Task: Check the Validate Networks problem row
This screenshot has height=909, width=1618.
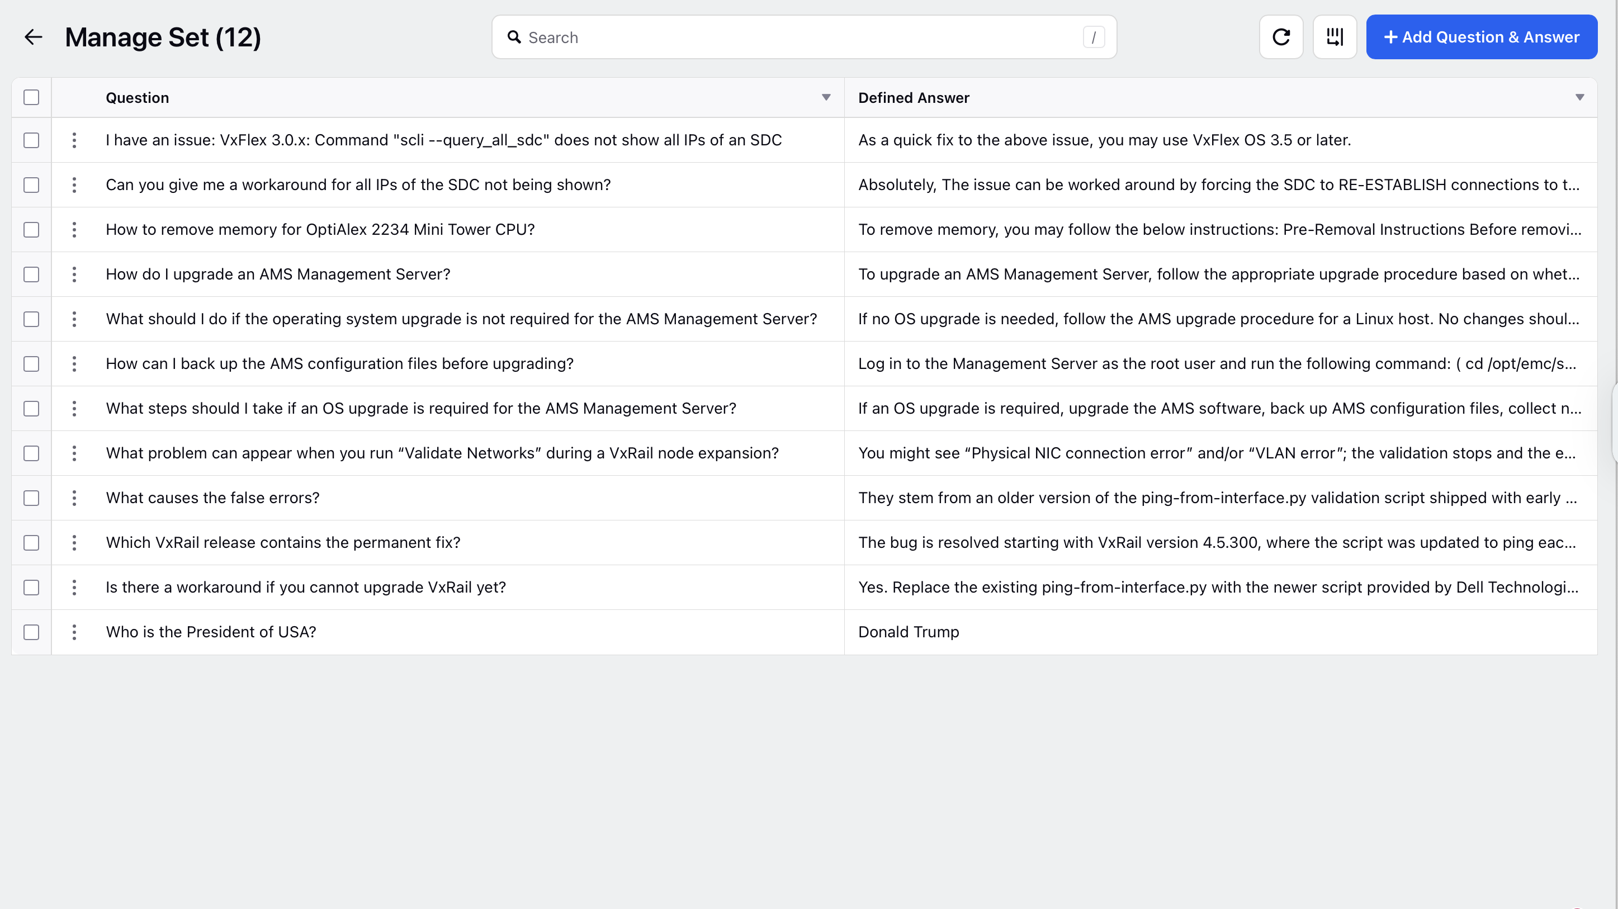Action: coord(31,453)
